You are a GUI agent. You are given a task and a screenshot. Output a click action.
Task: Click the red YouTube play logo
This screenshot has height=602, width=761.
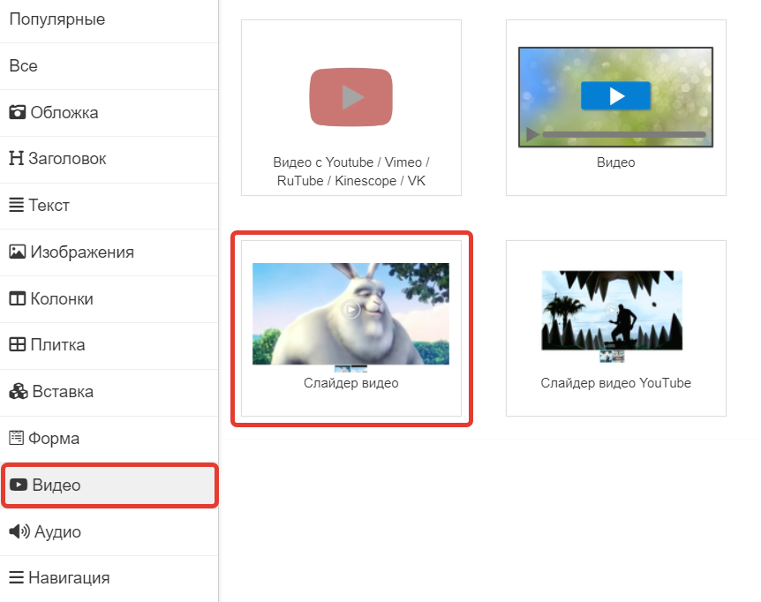click(x=350, y=97)
